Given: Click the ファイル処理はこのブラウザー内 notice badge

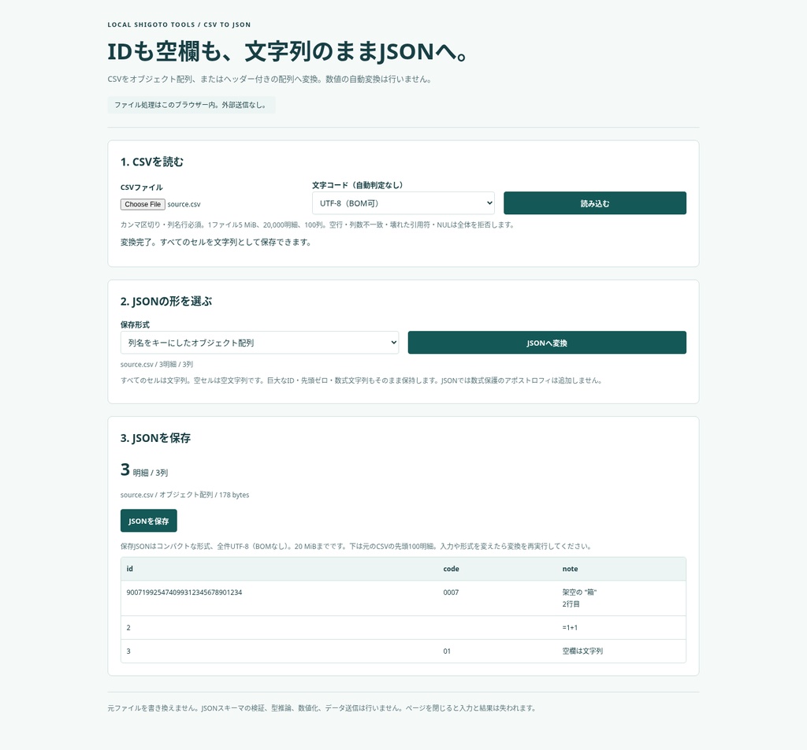Looking at the screenshot, I should [x=192, y=105].
